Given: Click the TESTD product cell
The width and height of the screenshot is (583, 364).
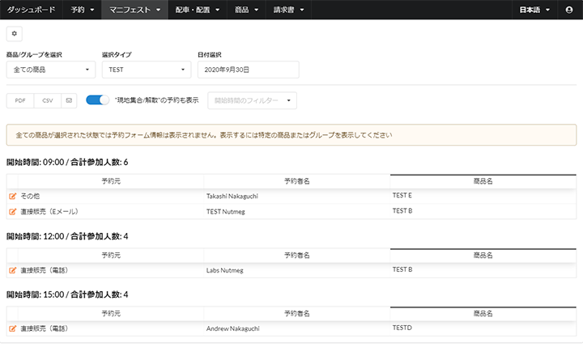Looking at the screenshot, I should click(483, 328).
